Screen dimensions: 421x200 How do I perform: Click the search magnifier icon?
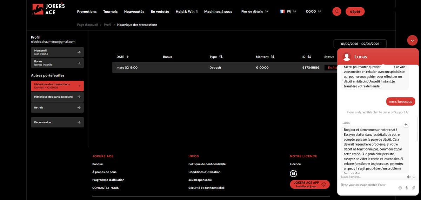pos(337,12)
